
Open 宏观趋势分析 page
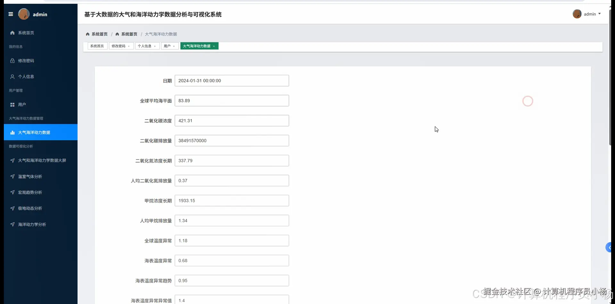[x=41, y=192]
